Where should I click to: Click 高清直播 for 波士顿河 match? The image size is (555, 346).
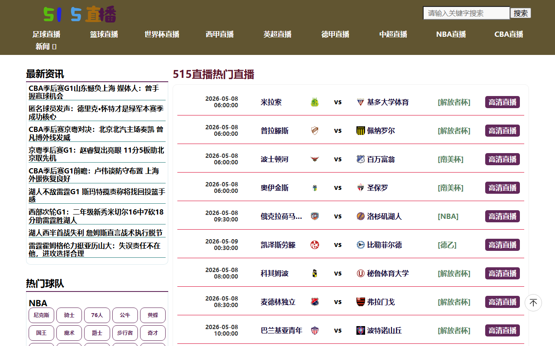[503, 159]
